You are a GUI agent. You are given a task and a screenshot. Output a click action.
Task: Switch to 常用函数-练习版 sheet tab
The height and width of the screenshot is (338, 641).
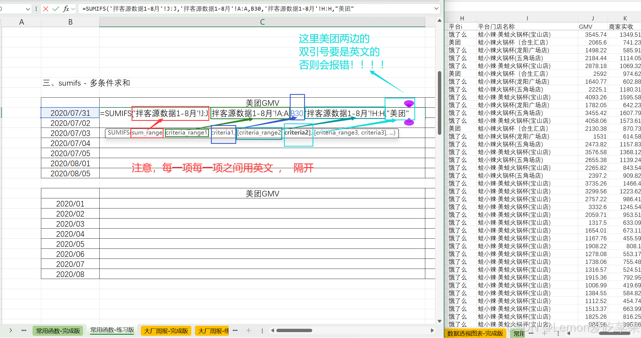pyautogui.click(x=112, y=330)
